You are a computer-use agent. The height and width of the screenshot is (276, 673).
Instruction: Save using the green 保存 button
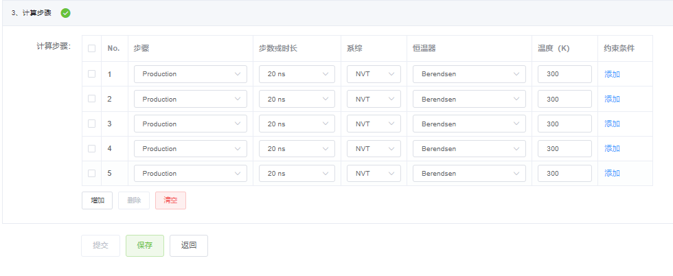coord(144,245)
